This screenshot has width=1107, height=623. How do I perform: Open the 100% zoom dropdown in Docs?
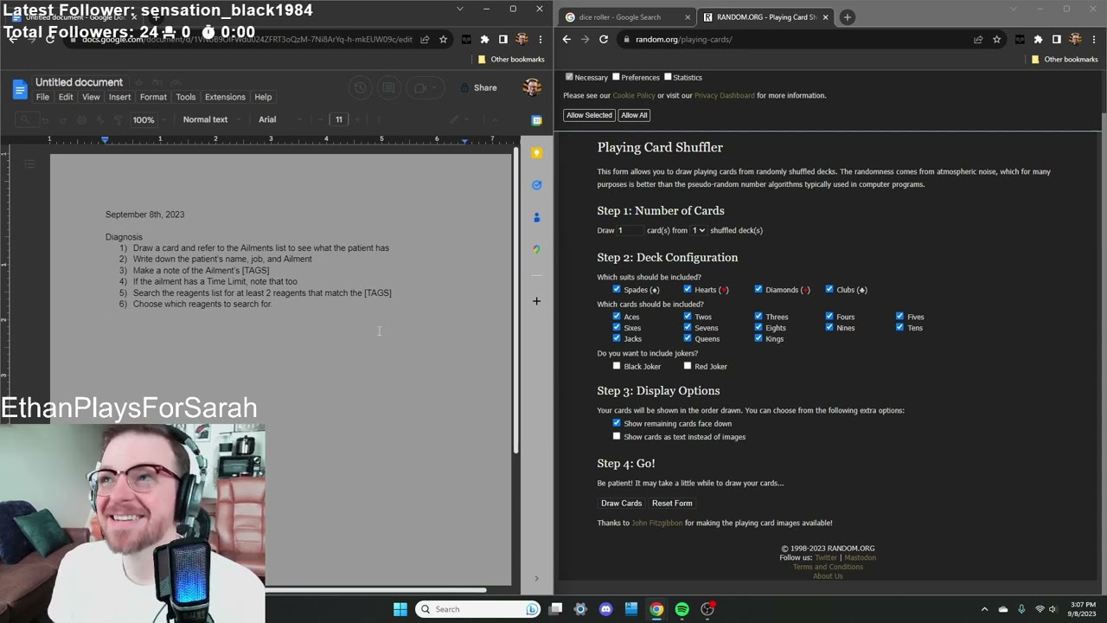(148, 119)
